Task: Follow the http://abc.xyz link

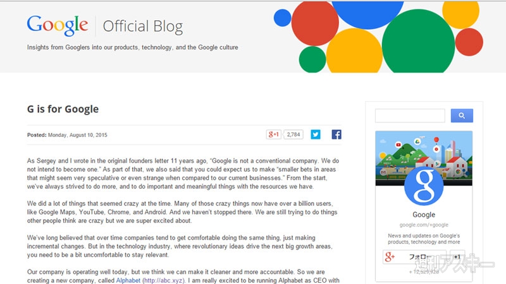Action: click(x=162, y=280)
